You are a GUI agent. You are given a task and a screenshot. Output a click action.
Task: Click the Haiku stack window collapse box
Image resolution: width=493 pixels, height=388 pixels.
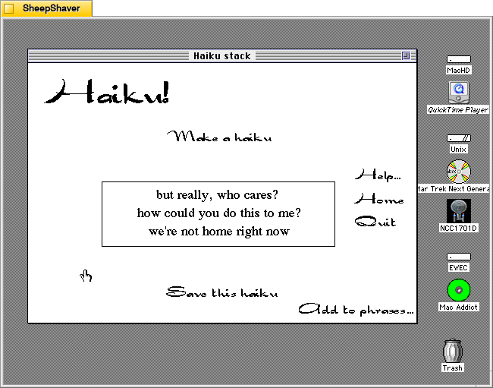click(406, 55)
